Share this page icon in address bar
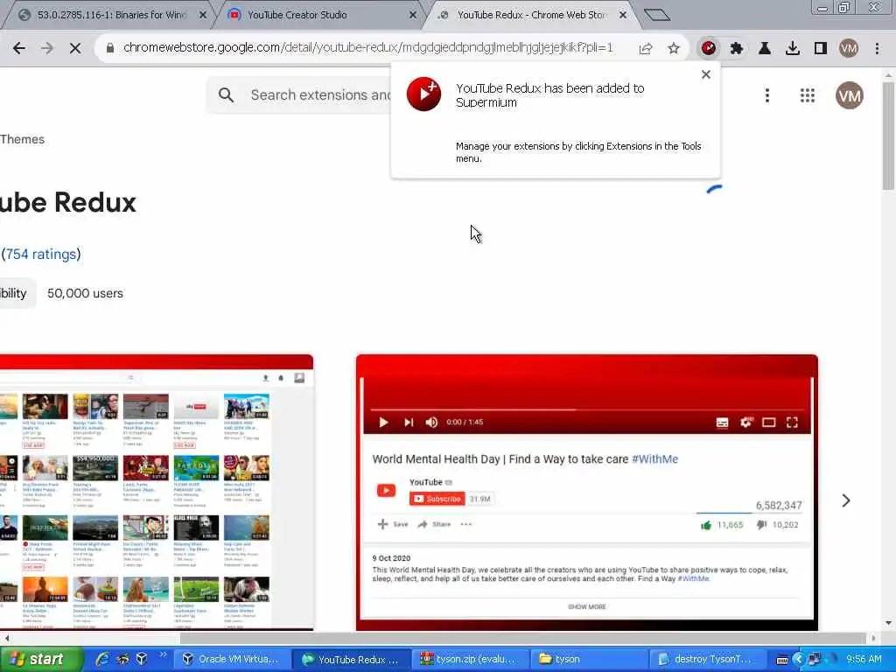The height and width of the screenshot is (672, 896). tap(646, 49)
